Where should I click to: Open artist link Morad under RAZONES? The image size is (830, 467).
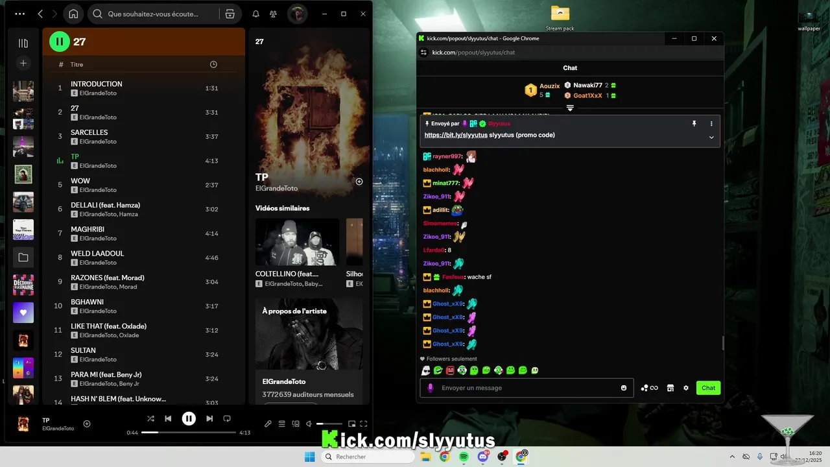[x=128, y=287]
